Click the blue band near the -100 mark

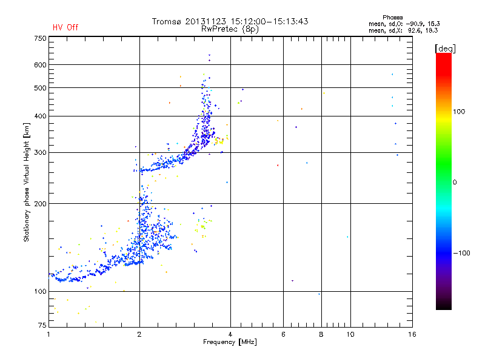[444, 252]
